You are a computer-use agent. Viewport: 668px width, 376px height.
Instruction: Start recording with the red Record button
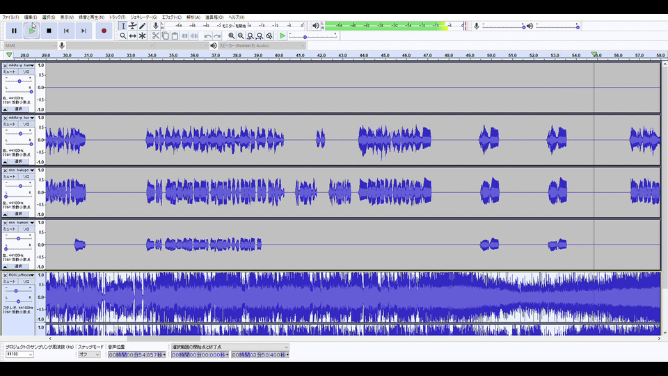pyautogui.click(x=104, y=31)
